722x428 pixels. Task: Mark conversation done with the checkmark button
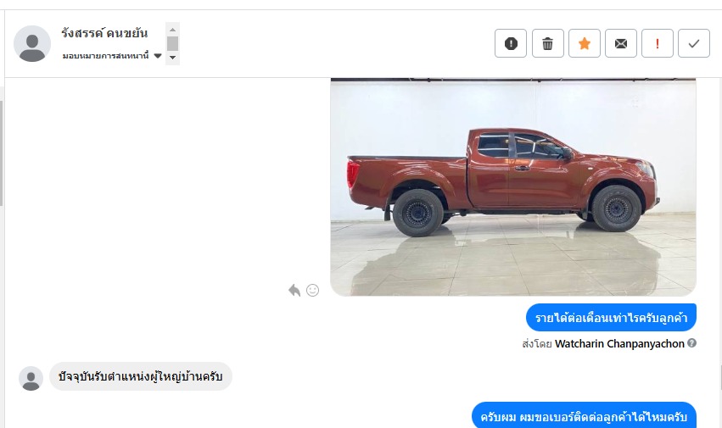pyautogui.click(x=693, y=43)
